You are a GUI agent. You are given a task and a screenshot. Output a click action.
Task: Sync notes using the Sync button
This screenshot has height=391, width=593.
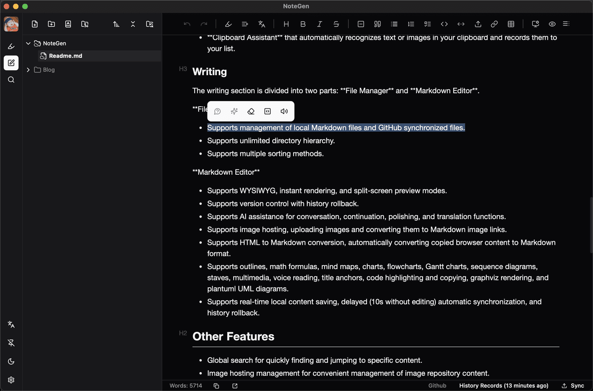click(572, 386)
